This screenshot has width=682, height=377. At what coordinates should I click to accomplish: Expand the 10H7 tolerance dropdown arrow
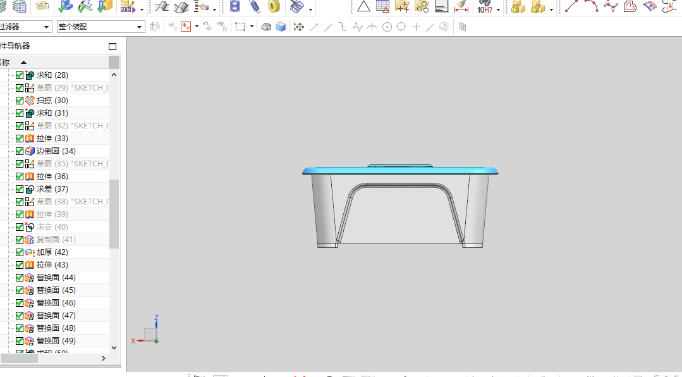coord(499,9)
